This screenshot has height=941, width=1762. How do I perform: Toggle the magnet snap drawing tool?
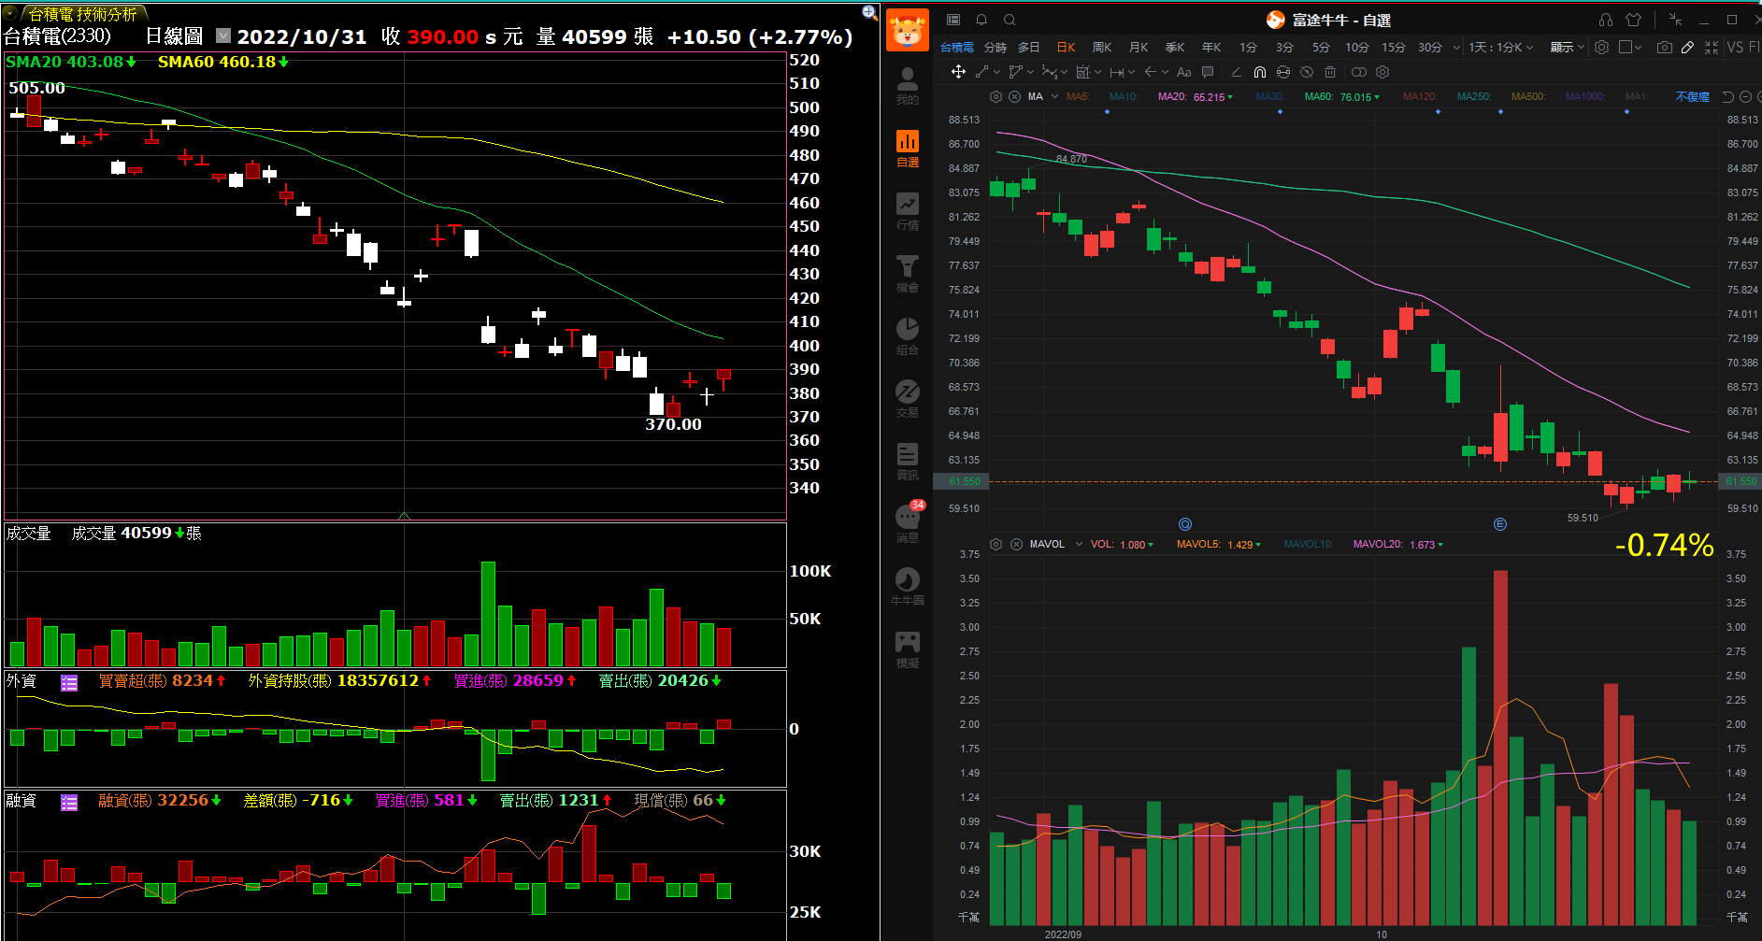click(x=1259, y=72)
